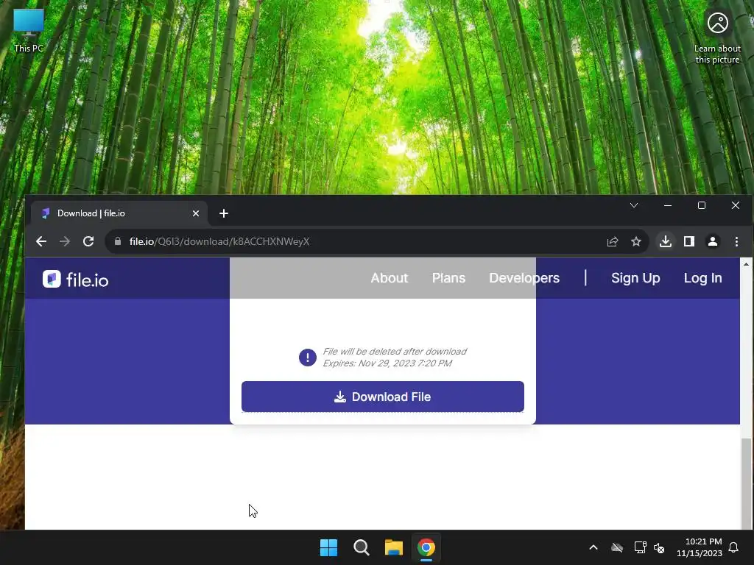754x565 pixels.
Task: Open the About page link
Action: [389, 278]
